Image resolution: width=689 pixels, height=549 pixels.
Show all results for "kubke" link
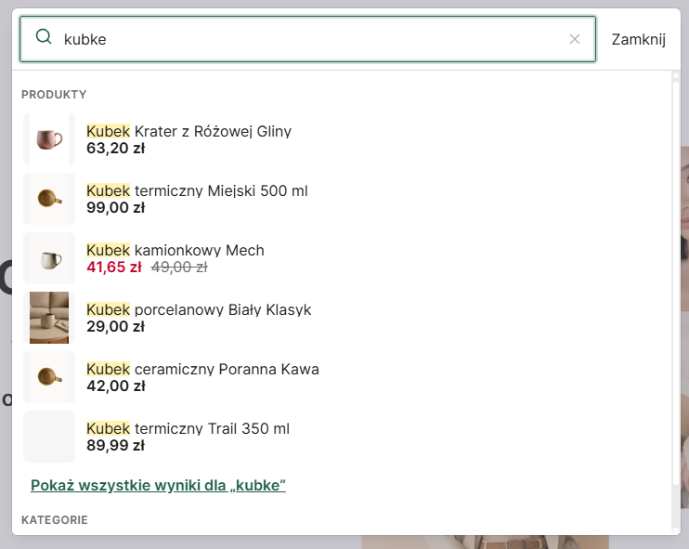coord(158,485)
